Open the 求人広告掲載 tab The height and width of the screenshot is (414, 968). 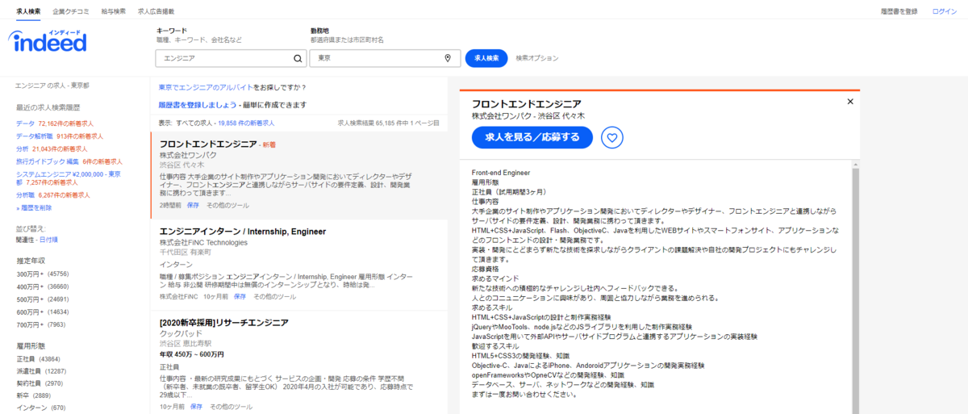156,11
